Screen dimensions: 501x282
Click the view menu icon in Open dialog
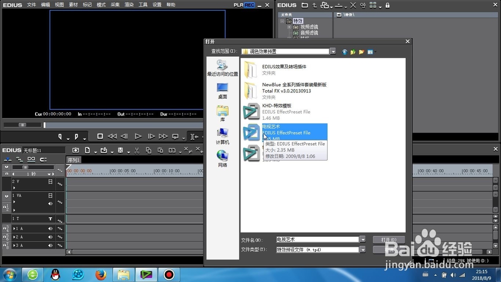pyautogui.click(x=370, y=52)
